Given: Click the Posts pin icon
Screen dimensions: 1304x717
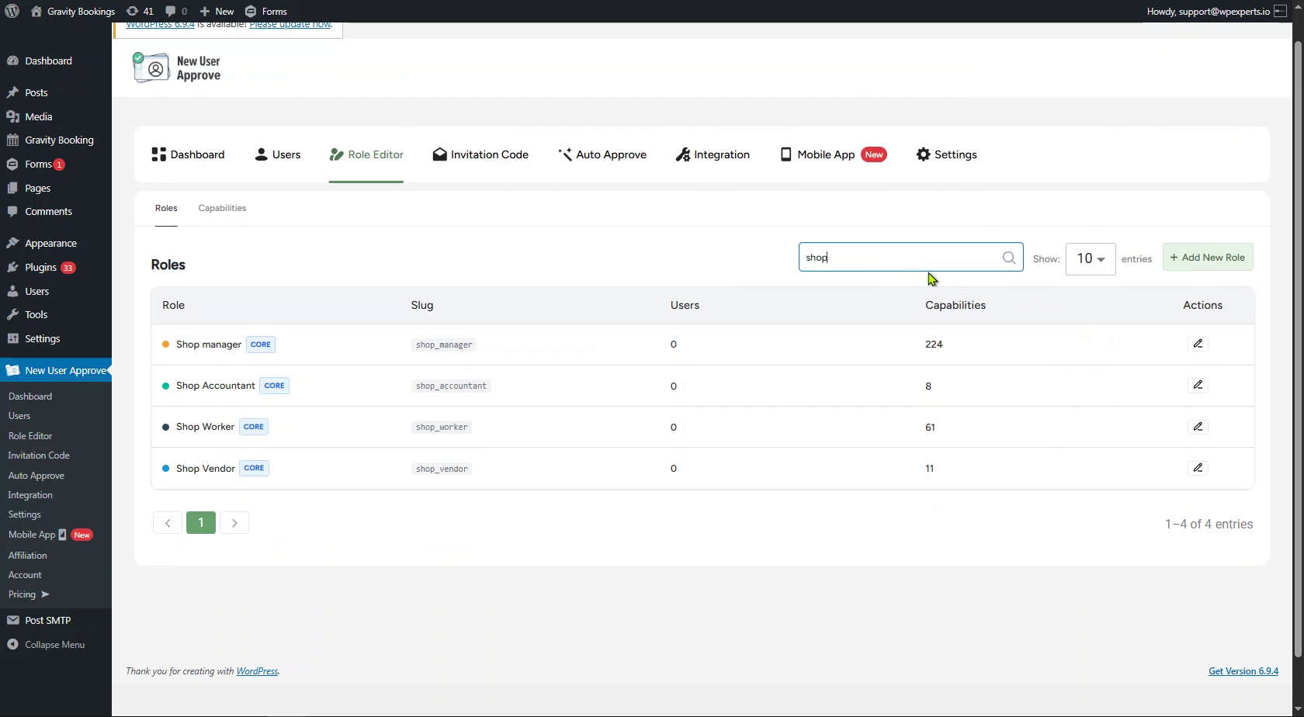Looking at the screenshot, I should (x=12, y=92).
